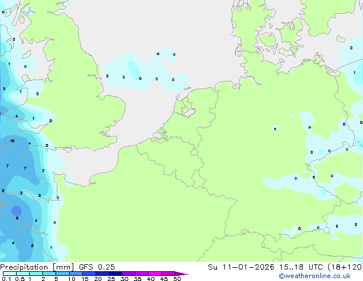Pick the 1–2 mm legend color swatch
Screen dimensions: 363x281
[36, 274]
